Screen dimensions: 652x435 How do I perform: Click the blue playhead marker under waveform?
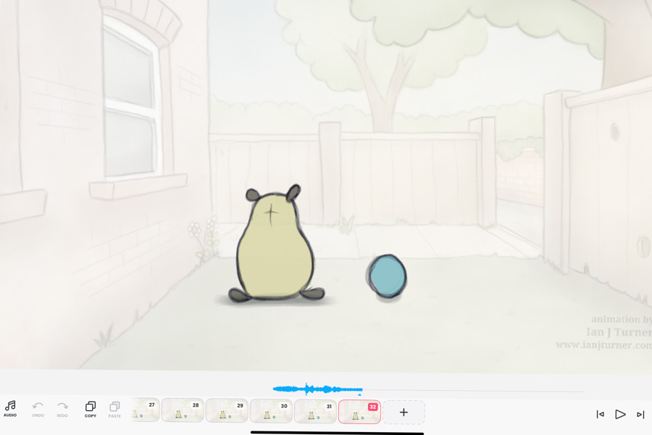pyautogui.click(x=359, y=394)
